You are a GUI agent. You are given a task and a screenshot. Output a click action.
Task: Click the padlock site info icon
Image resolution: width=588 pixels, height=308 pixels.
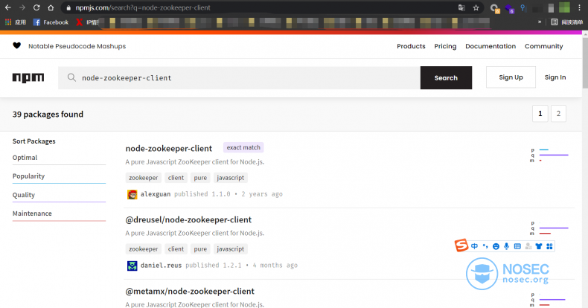[68, 8]
